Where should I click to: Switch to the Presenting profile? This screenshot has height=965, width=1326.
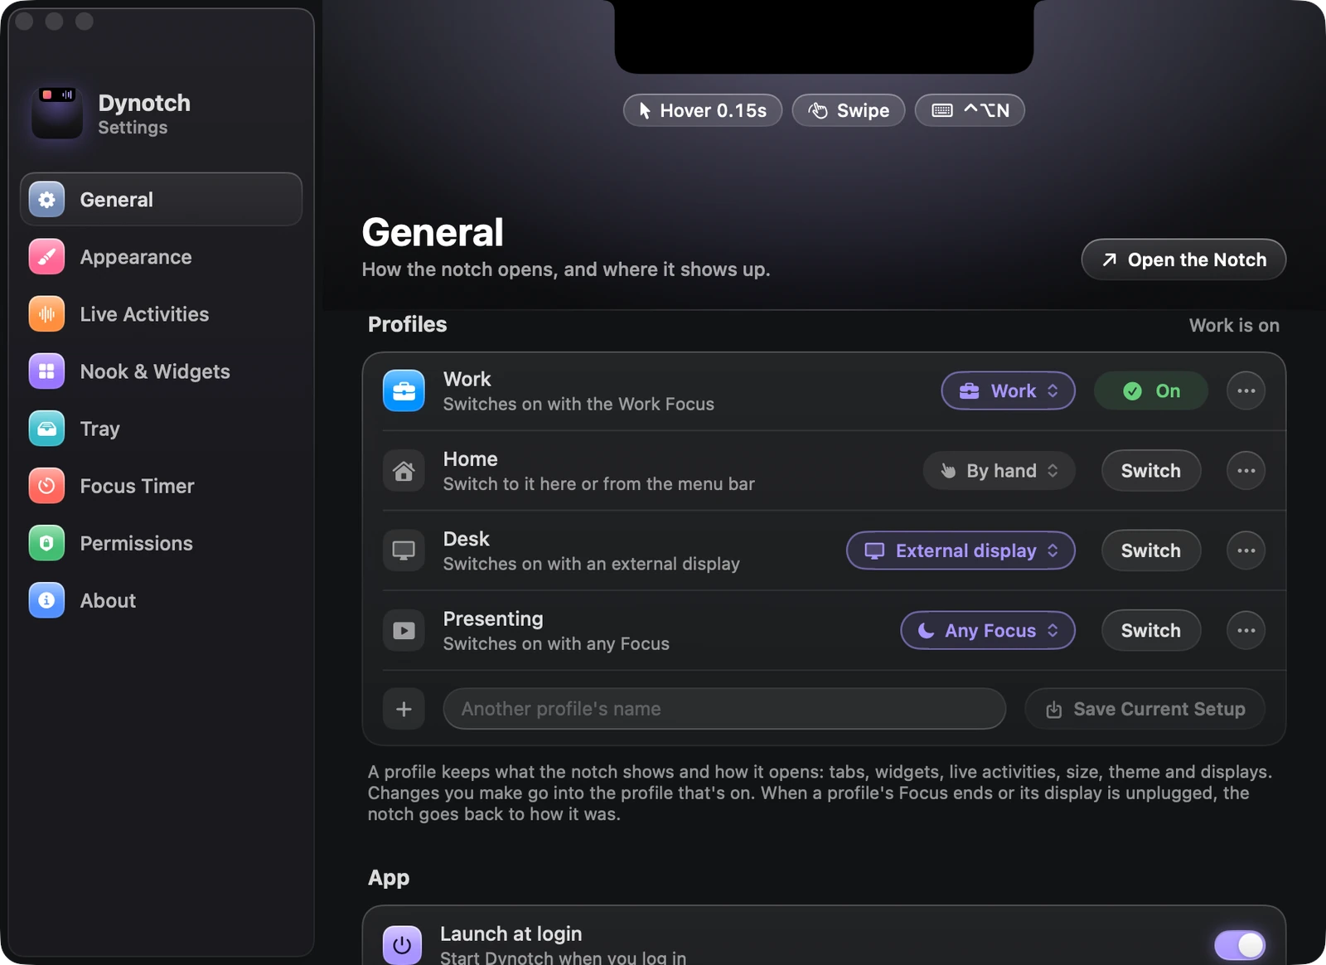[1150, 631]
